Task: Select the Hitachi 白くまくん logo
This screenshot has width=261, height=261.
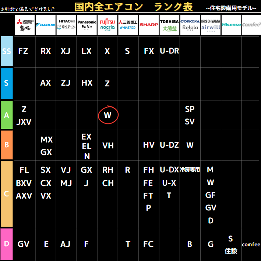Action: pos(66,25)
